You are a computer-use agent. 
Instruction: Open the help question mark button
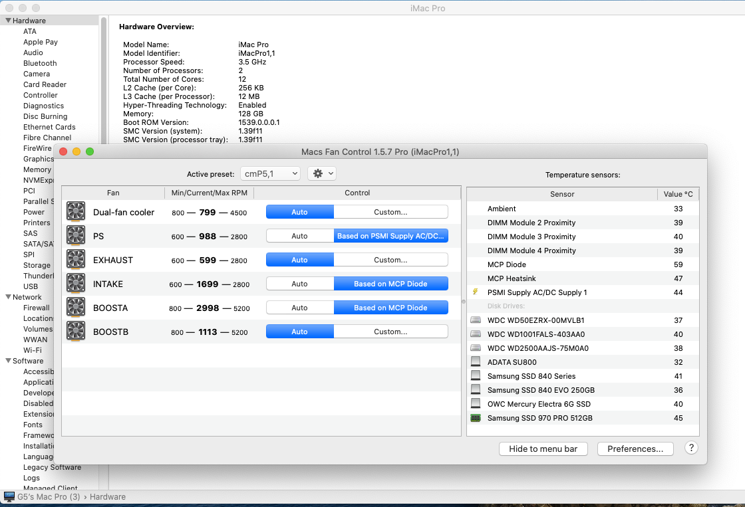[691, 448]
